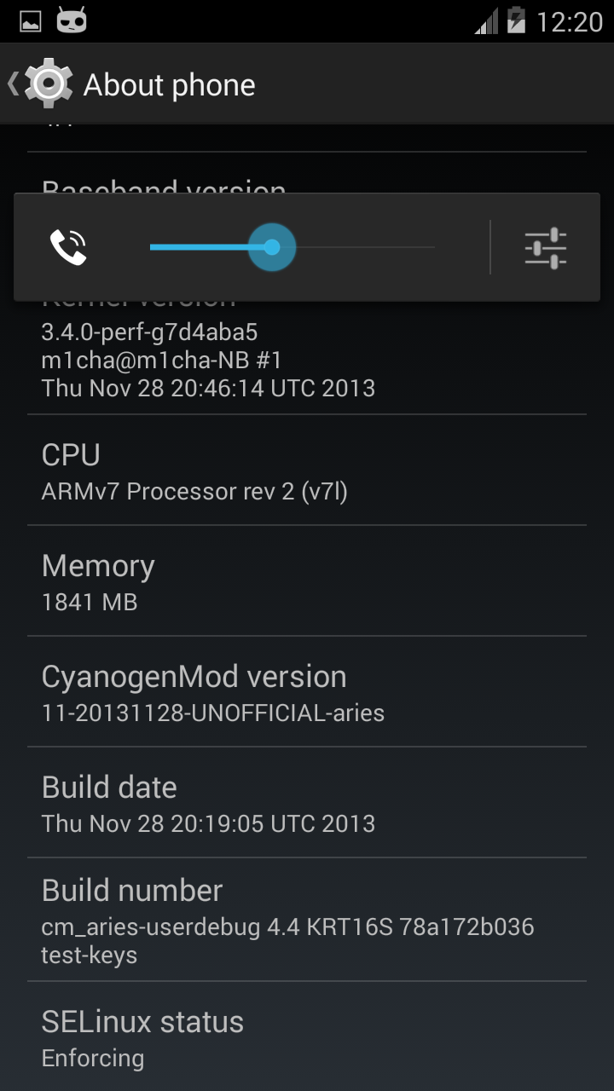Tap the battery icon in status bar
Screen dimensions: 614x1091
pos(517,20)
